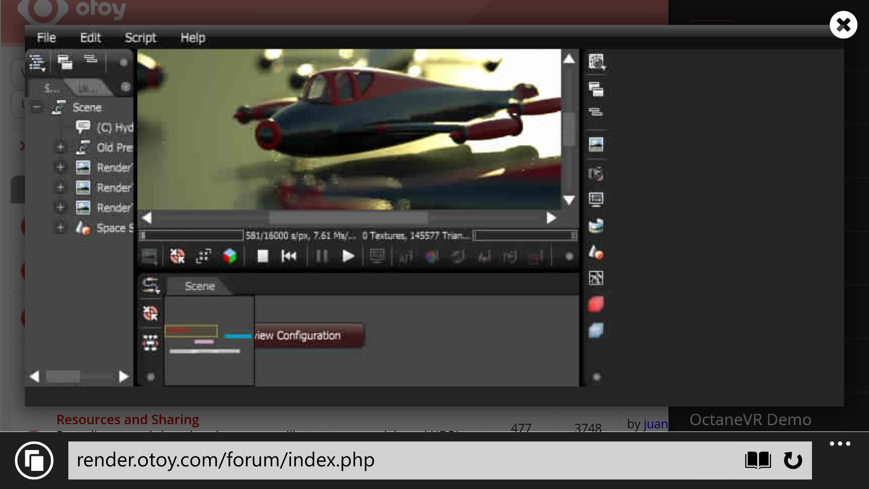The width and height of the screenshot is (869, 489).
Task: Click the camera node icon in right toolbar
Action: [x=596, y=174]
